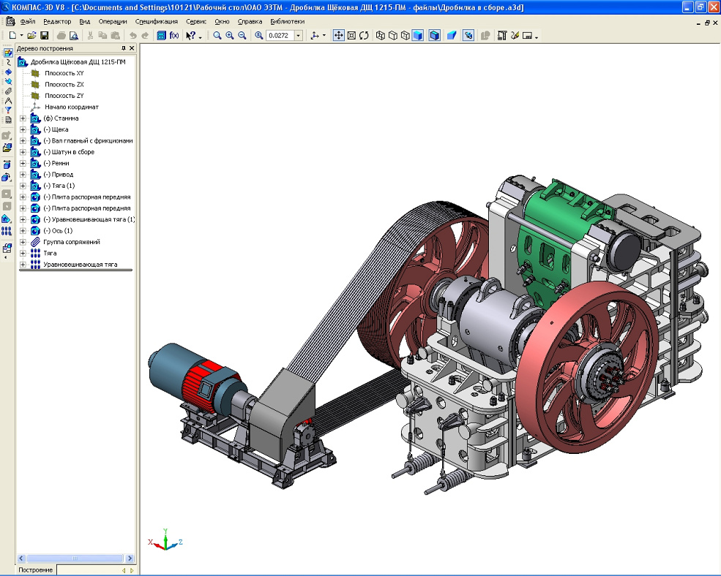Switch to the Построение tab

click(x=35, y=570)
